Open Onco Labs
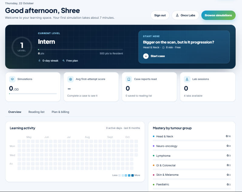Image resolution: width=242 pixels, height=192 pixels. pos(185,15)
